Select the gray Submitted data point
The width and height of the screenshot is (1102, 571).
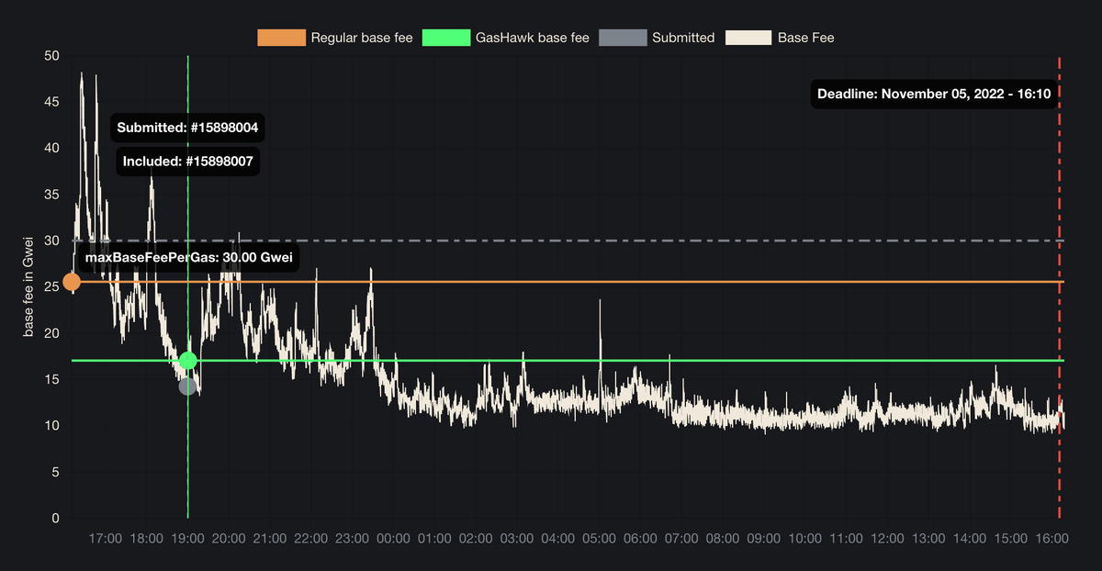187,386
